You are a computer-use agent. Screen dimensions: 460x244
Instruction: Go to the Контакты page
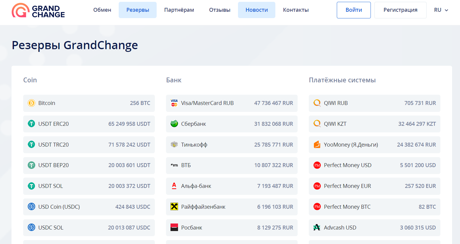[296, 10]
